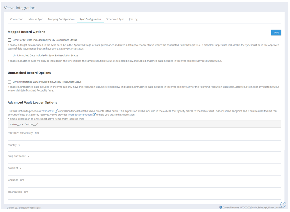This screenshot has height=212, width=290.
Task: Click the external link icon beside good documentation
Action: point(94,115)
